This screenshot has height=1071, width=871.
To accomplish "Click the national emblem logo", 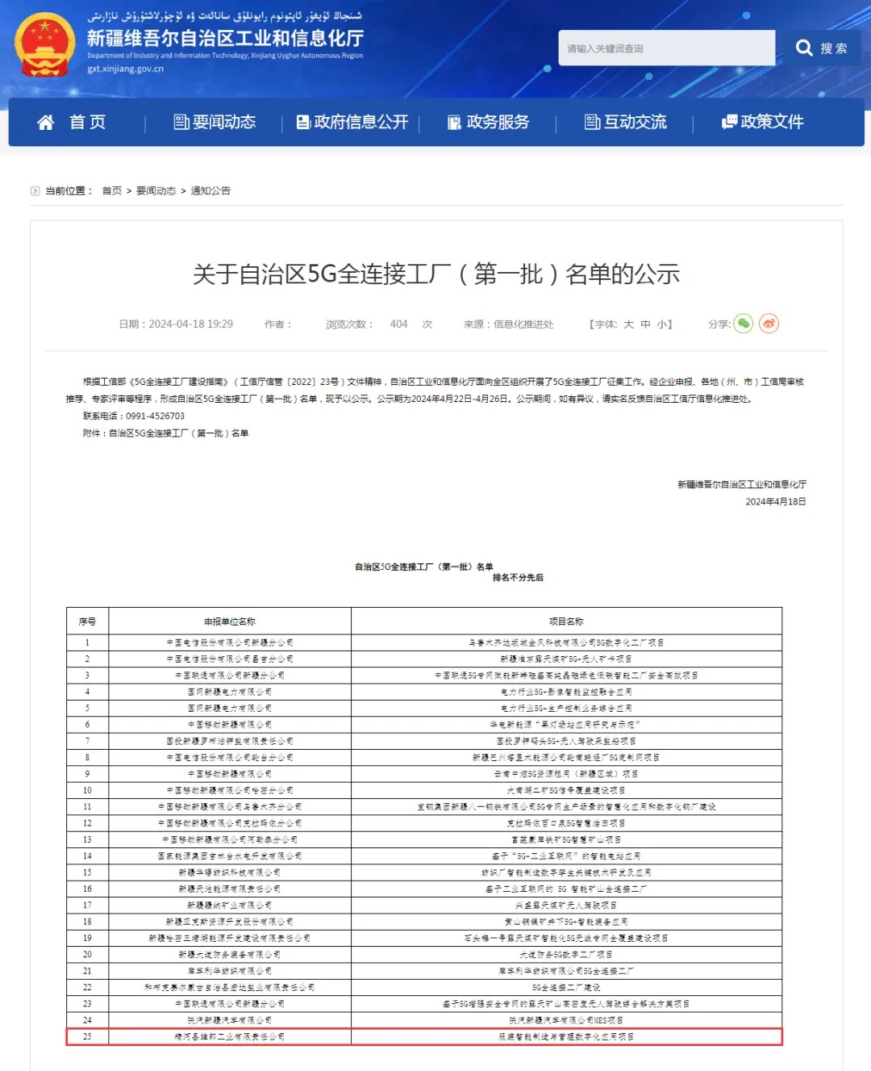I will [x=45, y=45].
